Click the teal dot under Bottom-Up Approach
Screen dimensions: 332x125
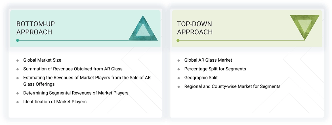[x=18, y=41]
